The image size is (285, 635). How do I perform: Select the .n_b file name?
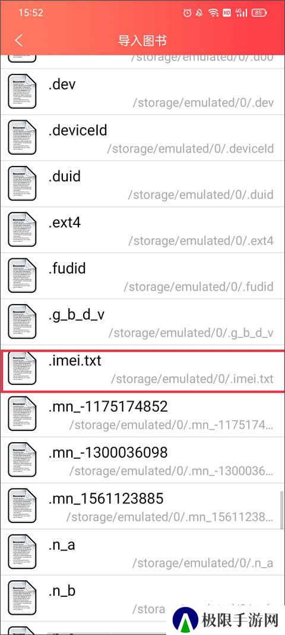tap(62, 591)
